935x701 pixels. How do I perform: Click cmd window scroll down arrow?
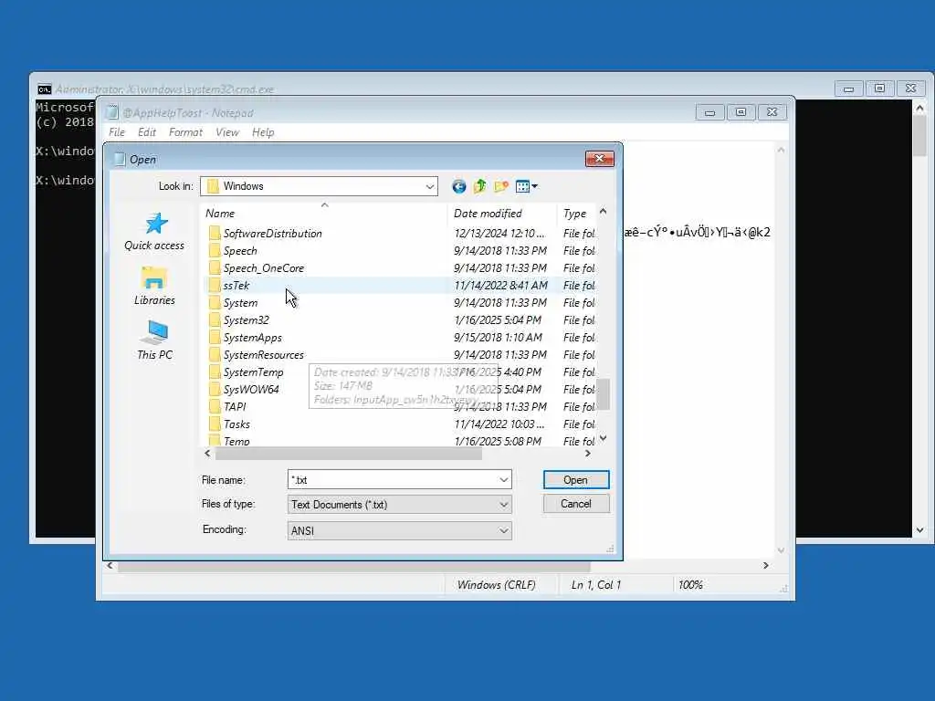920,530
